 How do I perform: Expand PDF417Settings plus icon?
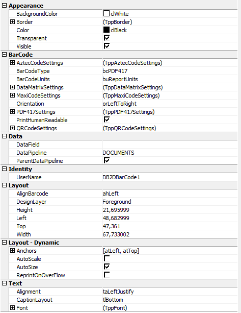(12, 112)
